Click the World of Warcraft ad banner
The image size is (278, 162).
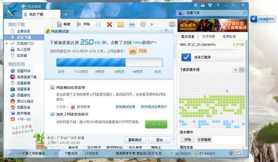click(x=212, y=25)
